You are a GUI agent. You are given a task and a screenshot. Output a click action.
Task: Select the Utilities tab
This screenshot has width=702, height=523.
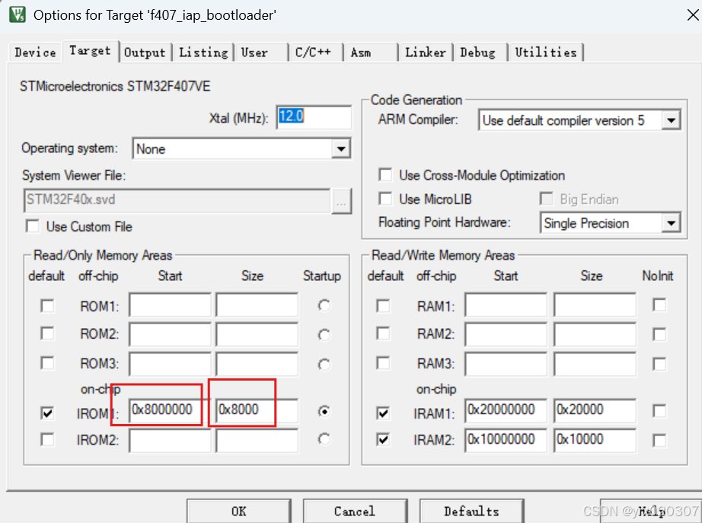pos(546,53)
